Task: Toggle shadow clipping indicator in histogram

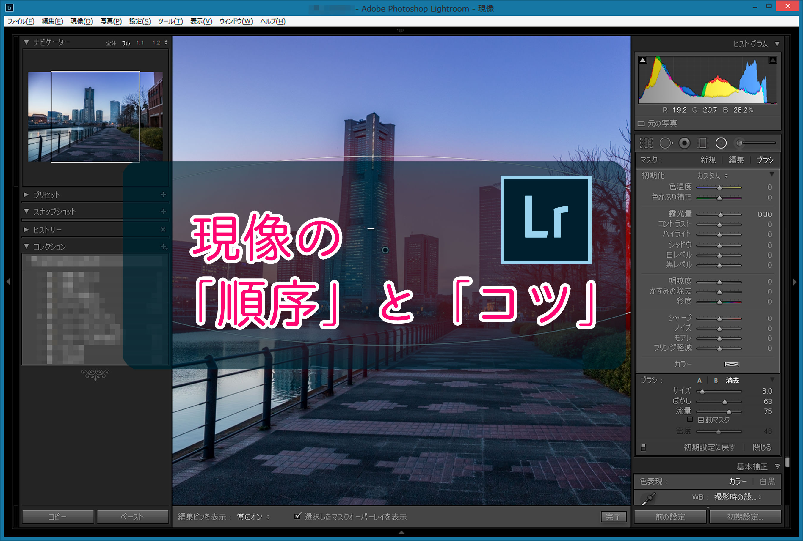Action: point(642,60)
